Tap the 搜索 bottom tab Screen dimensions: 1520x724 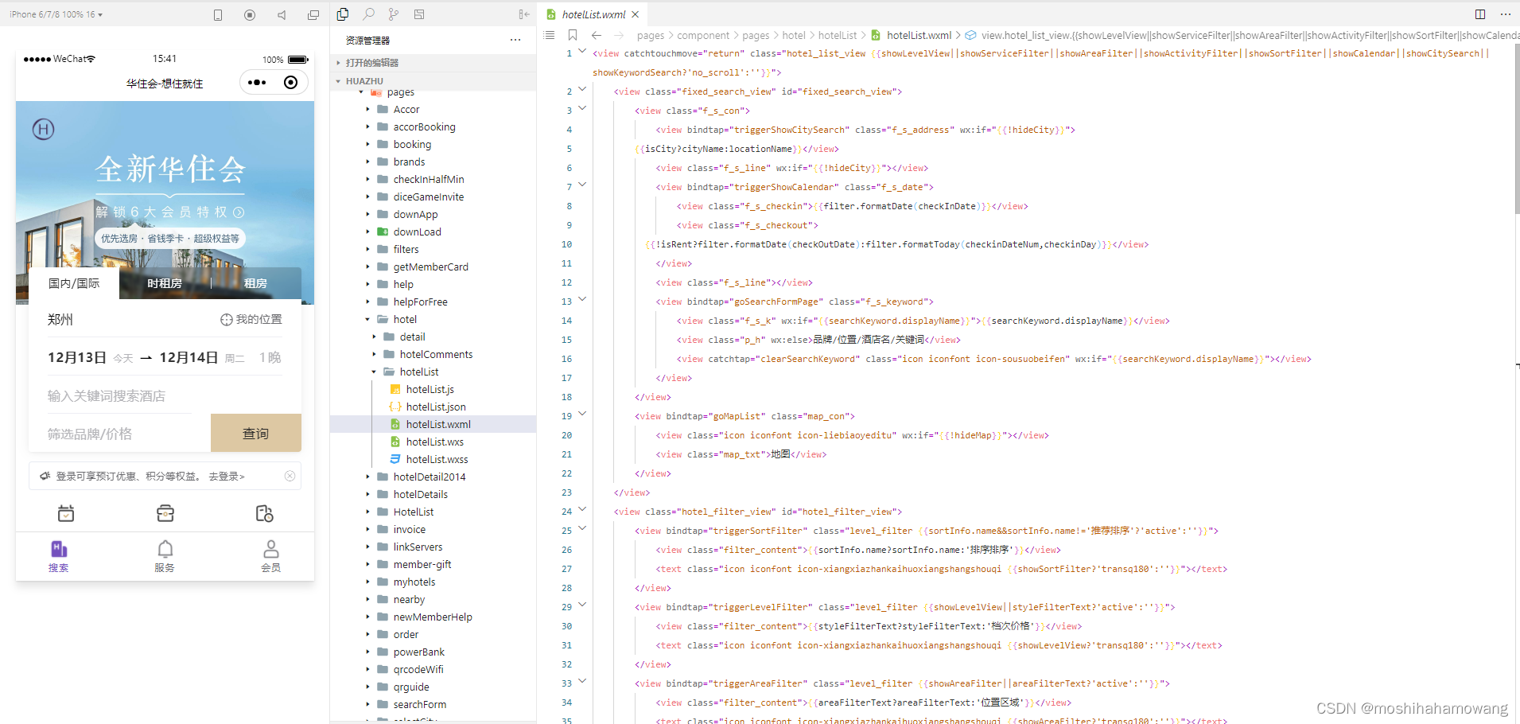[59, 556]
